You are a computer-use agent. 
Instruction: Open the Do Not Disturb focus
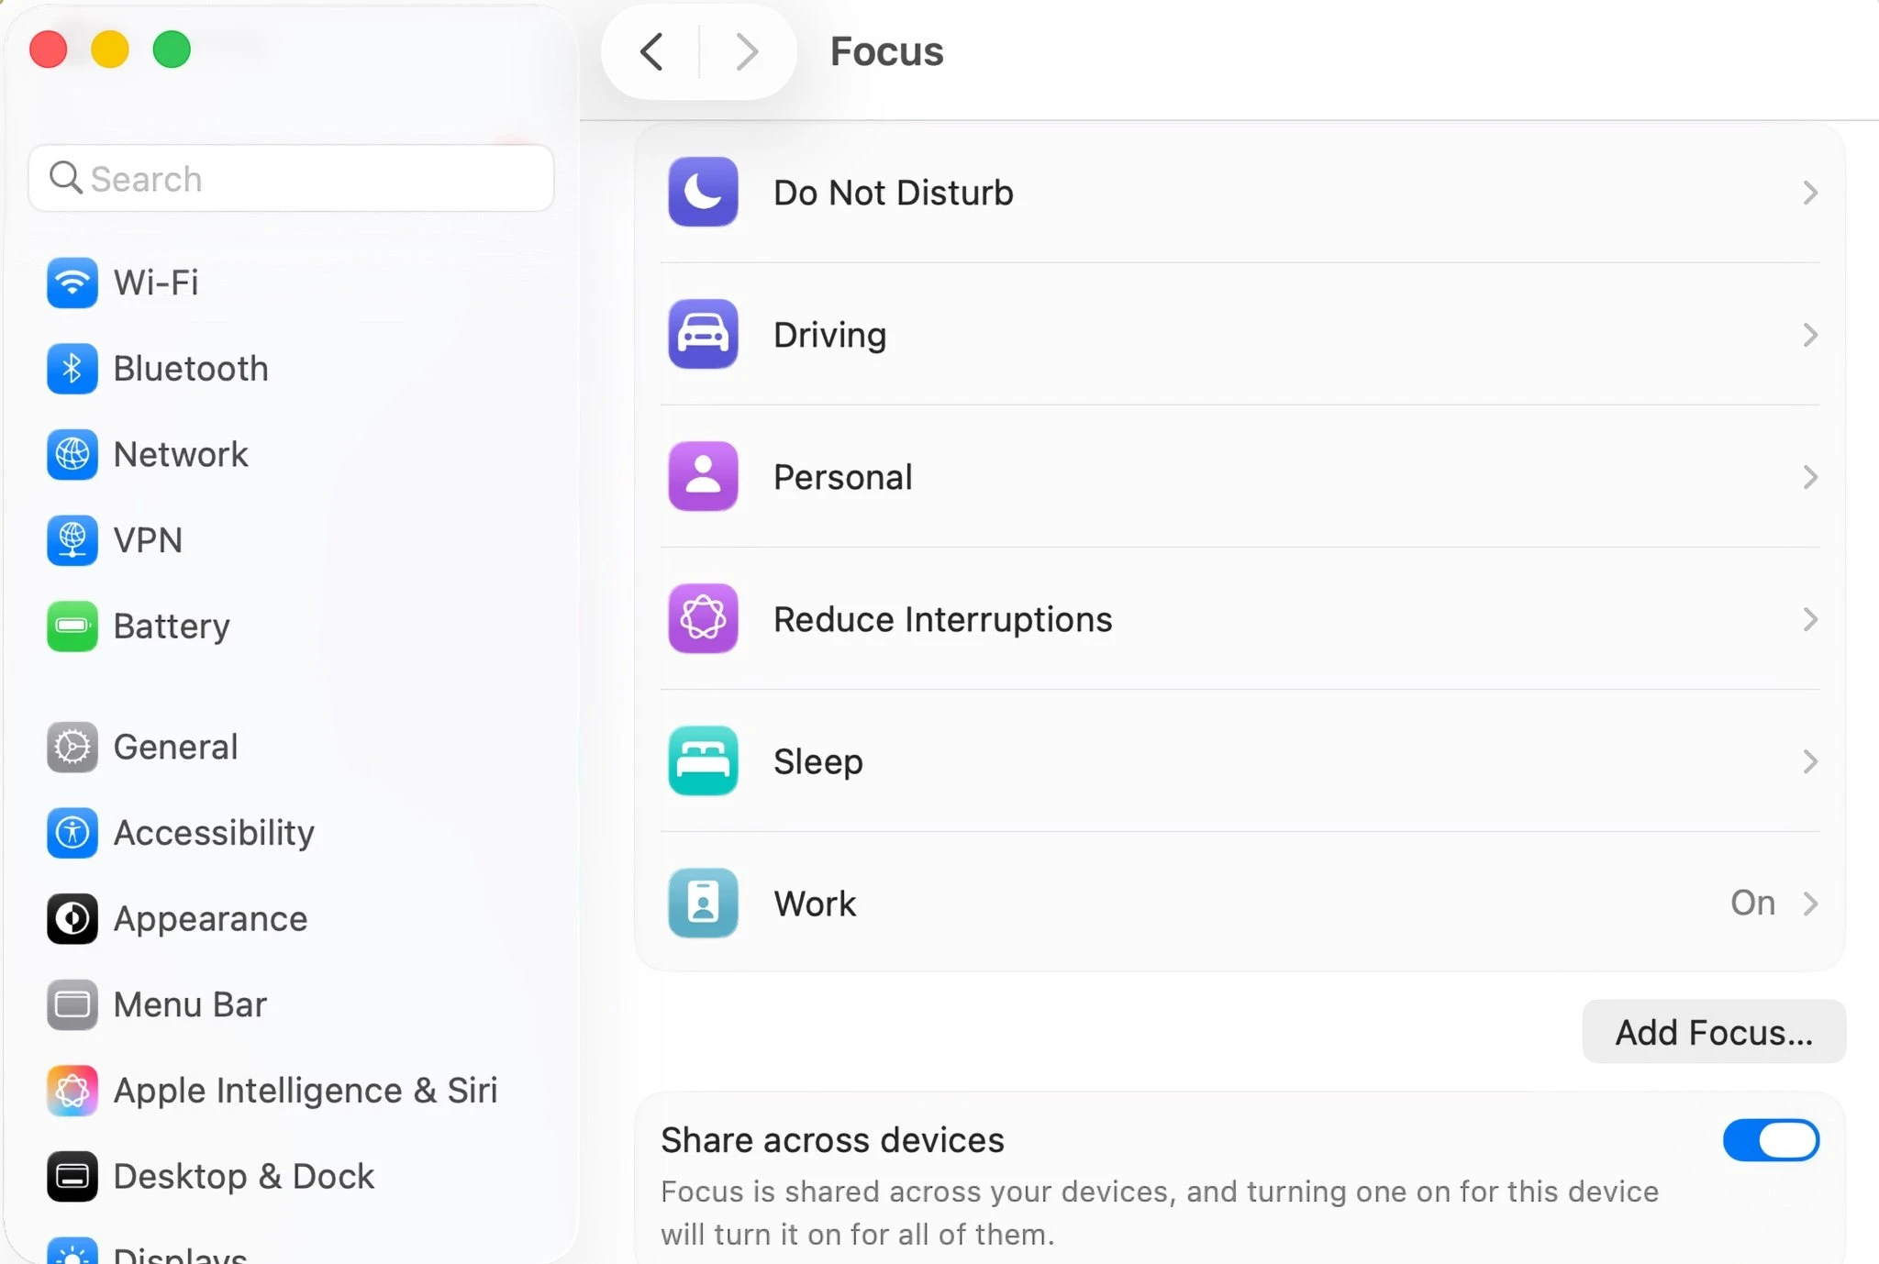point(1240,193)
